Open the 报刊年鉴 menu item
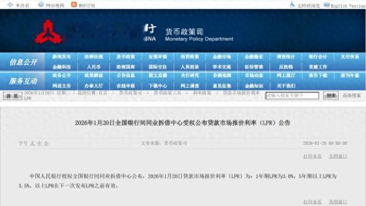 (350, 76)
